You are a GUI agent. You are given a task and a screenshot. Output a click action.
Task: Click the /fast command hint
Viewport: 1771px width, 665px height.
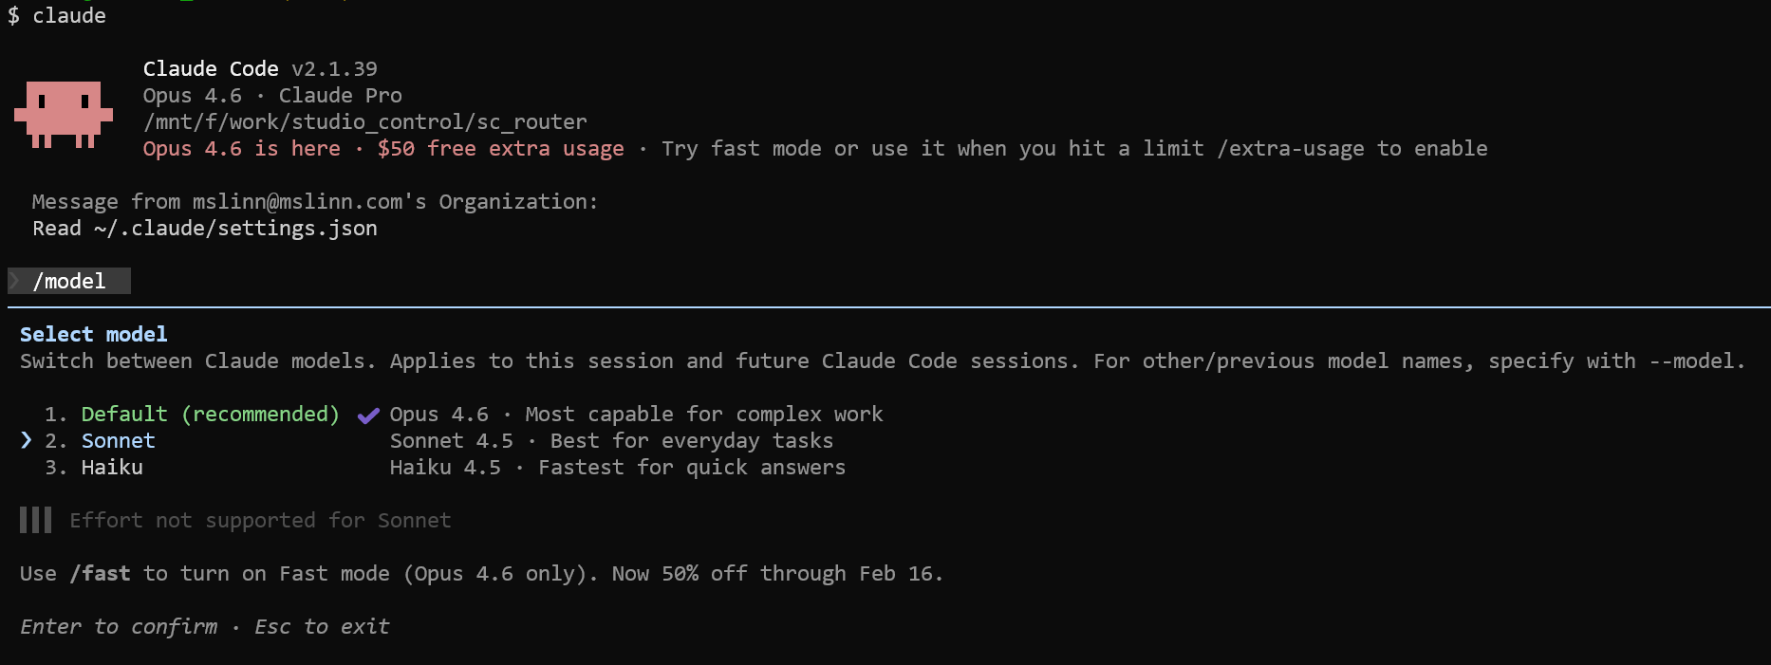pyautogui.click(x=101, y=574)
